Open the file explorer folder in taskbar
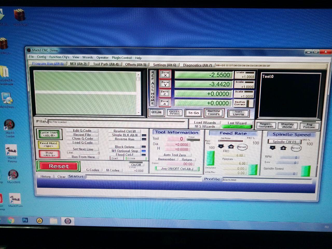This screenshot has width=332, height=249. 53,221
